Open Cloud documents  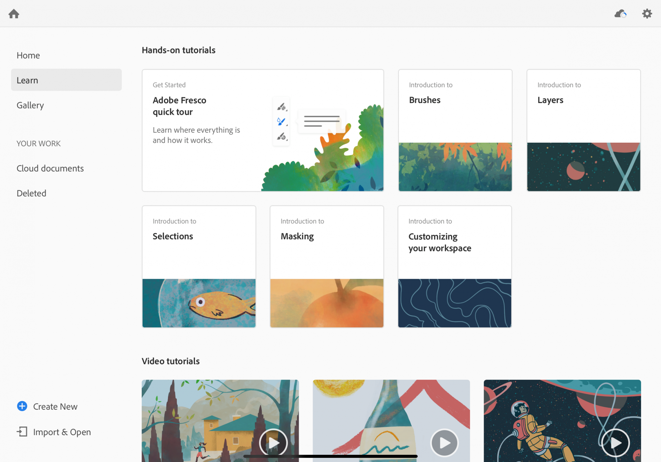[50, 168]
